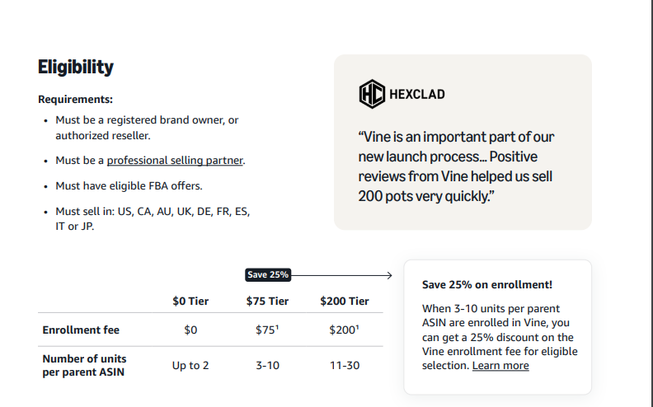Open the professional selling partner link

pyautogui.click(x=175, y=160)
